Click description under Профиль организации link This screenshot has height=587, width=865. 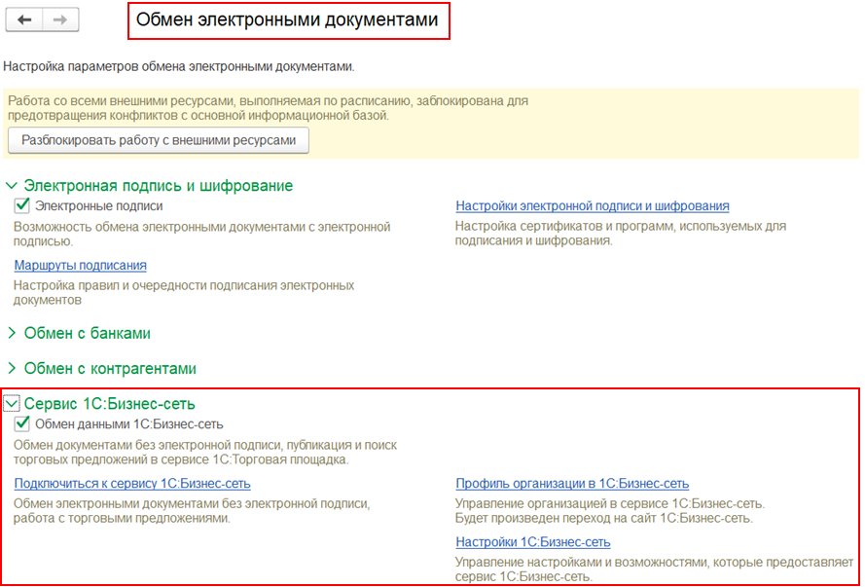610,511
